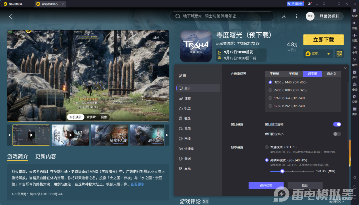
Task: Expand the 雷电 channel dropdown
Action: coord(329,54)
